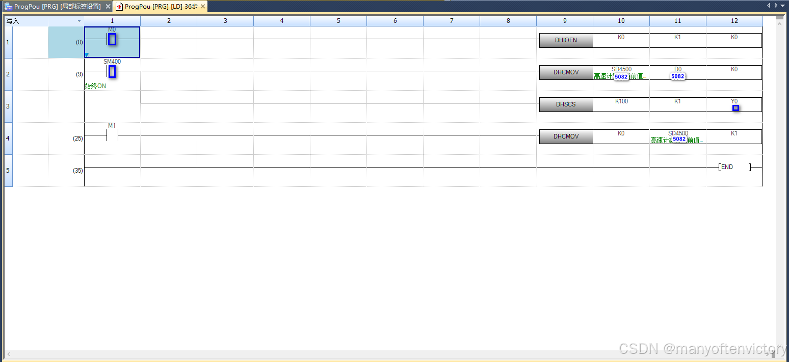Screen dimensions: 789x362
Task: Click column header 1
Action: [112, 21]
